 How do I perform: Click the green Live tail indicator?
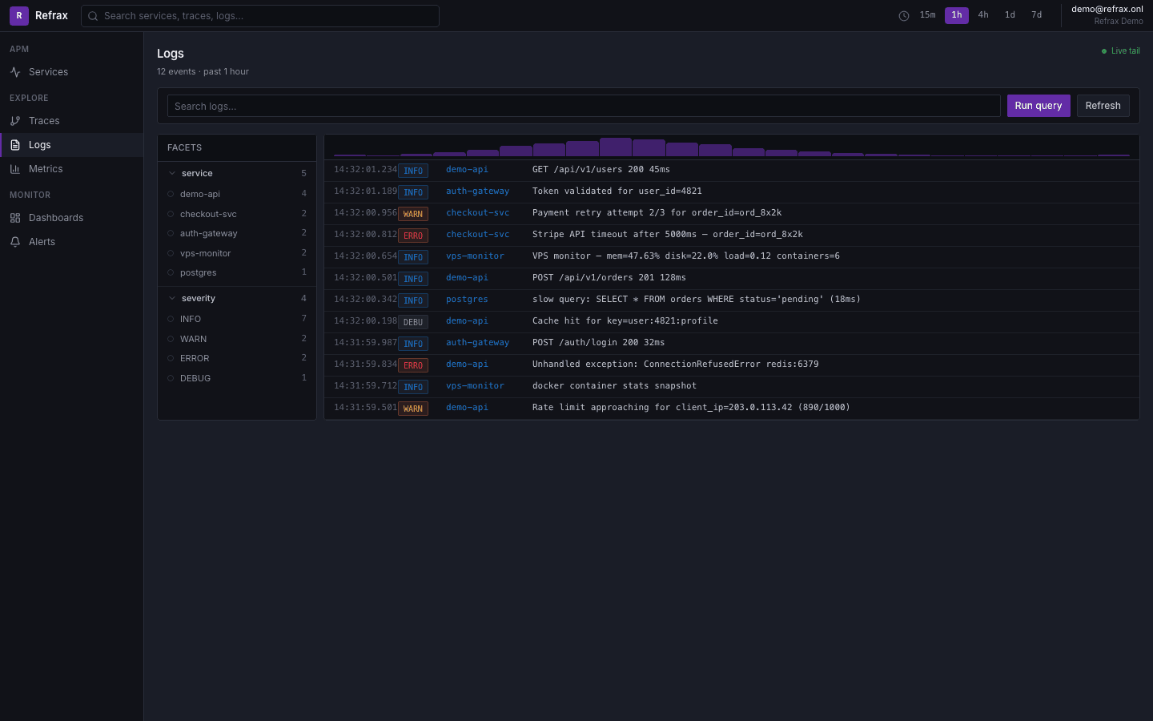click(1121, 51)
